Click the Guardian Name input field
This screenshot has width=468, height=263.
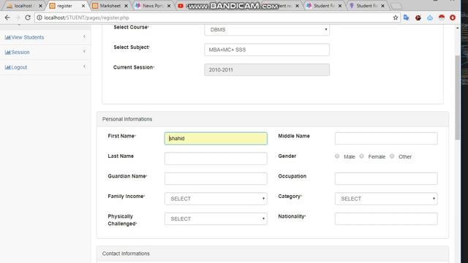pos(216,178)
